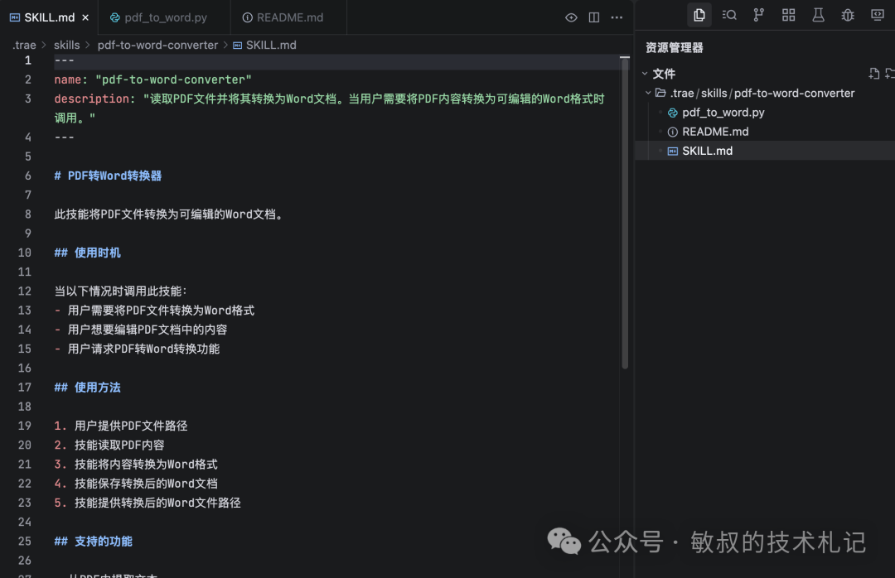The width and height of the screenshot is (895, 578).
Task: Open the Debug bug icon
Action: [848, 14]
